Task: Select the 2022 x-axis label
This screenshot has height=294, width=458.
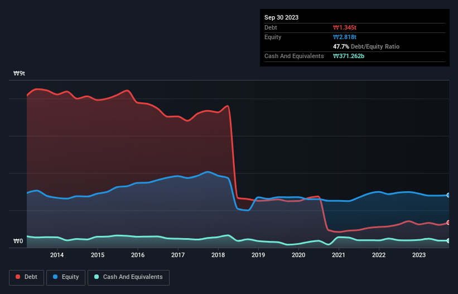Action: [x=379, y=255]
